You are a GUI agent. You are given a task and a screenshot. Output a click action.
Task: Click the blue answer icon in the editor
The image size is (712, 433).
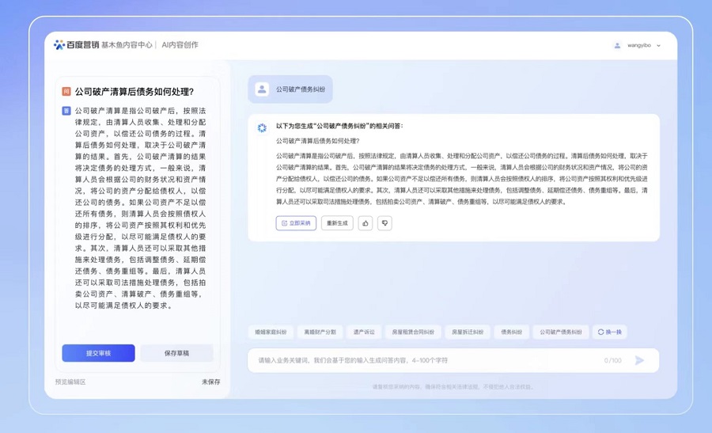click(66, 111)
